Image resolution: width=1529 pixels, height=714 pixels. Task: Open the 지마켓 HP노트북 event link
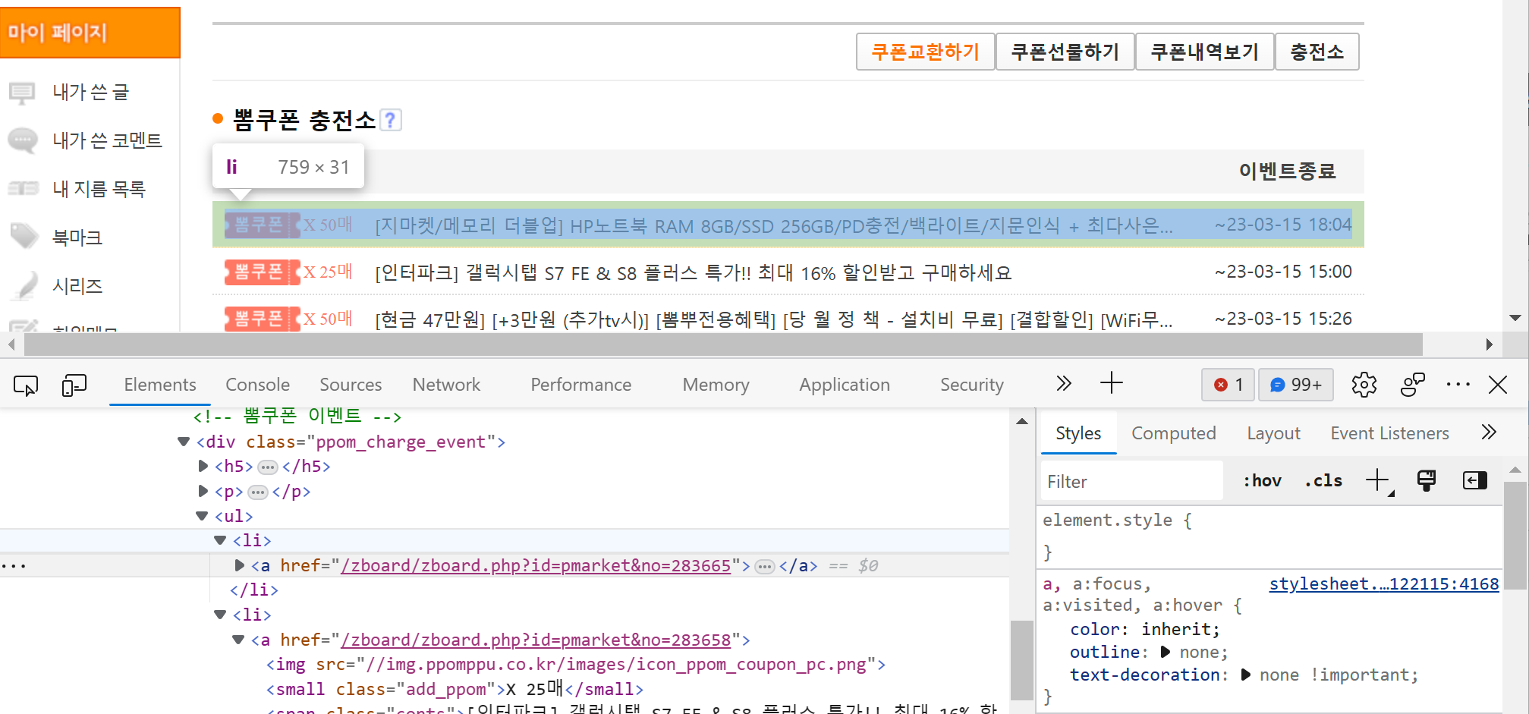point(774,225)
